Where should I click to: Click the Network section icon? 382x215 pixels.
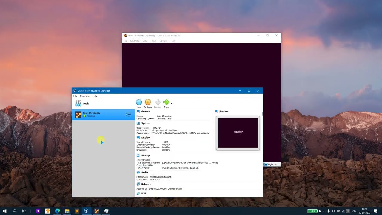click(138, 184)
